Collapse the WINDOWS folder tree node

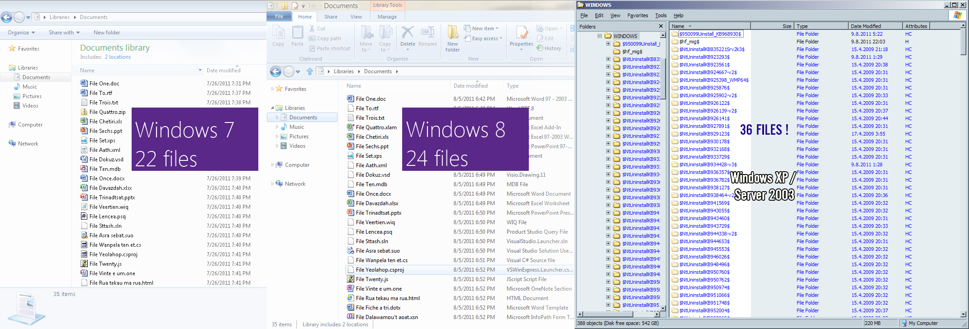(x=599, y=36)
